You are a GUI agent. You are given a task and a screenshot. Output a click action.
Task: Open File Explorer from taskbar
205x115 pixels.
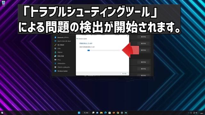tap(101, 113)
